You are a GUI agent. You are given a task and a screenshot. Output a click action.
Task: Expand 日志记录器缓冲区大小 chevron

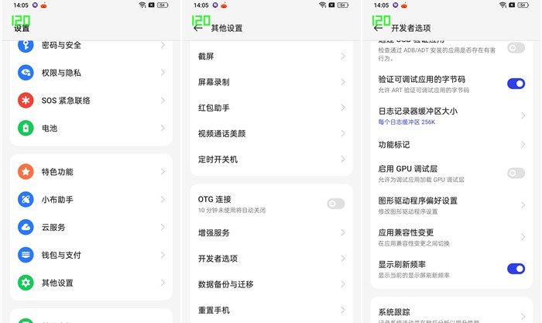click(523, 116)
